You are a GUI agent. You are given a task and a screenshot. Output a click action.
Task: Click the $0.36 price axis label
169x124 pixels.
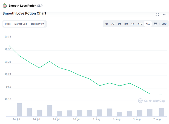tap(8, 37)
